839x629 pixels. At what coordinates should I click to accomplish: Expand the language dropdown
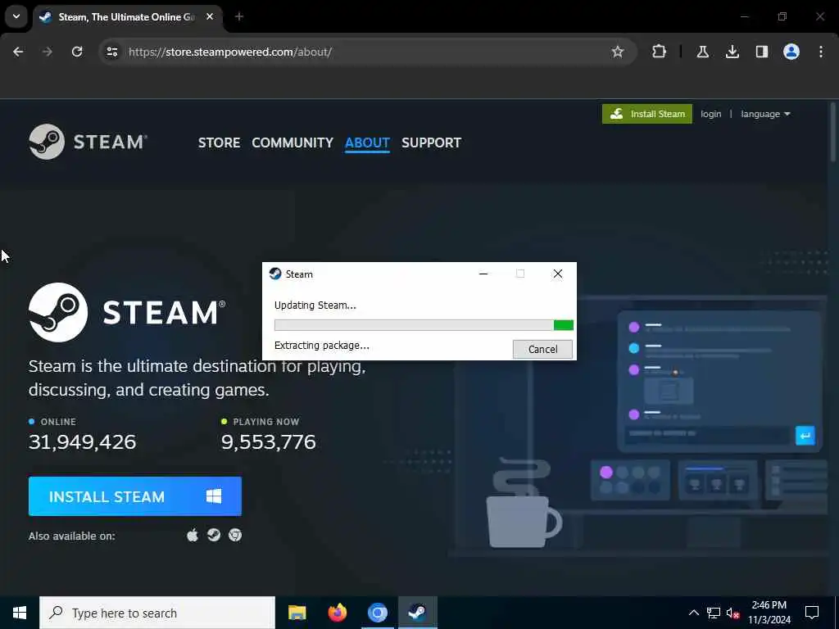click(x=765, y=114)
